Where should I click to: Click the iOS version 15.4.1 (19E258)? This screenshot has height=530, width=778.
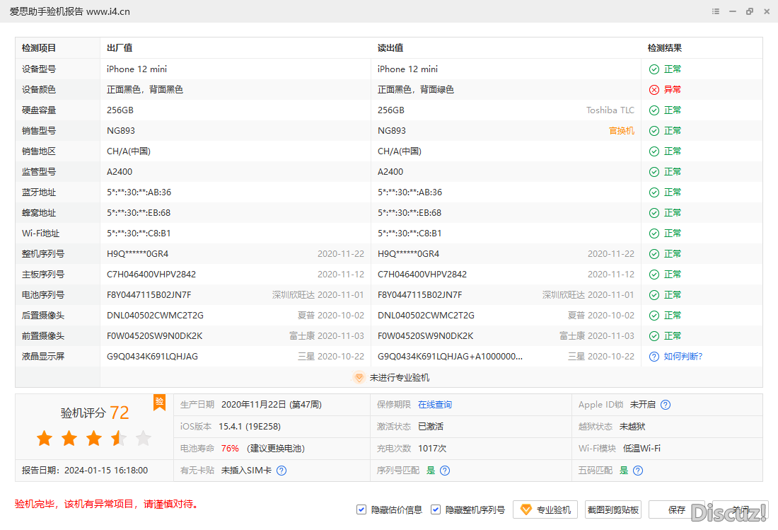(x=250, y=427)
